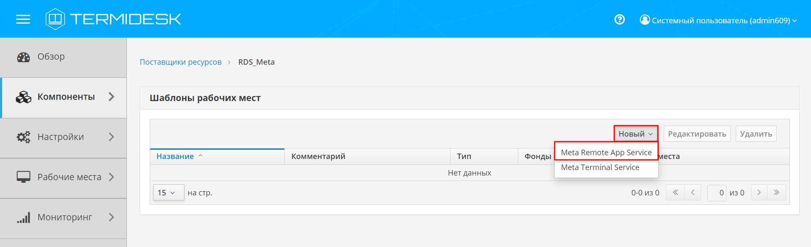Toggle sort arrow on Название column

click(201, 156)
